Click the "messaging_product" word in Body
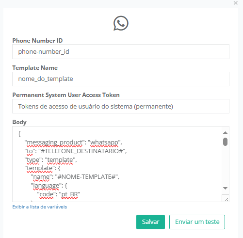Screen dimensions: 243x238 (x=55, y=143)
